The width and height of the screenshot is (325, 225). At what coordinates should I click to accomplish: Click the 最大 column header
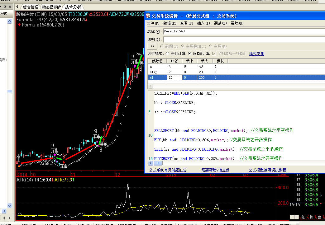205,61
